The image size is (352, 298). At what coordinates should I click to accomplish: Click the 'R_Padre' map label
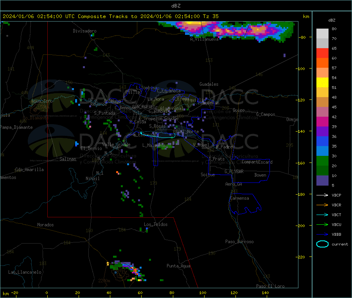tap(224, 147)
